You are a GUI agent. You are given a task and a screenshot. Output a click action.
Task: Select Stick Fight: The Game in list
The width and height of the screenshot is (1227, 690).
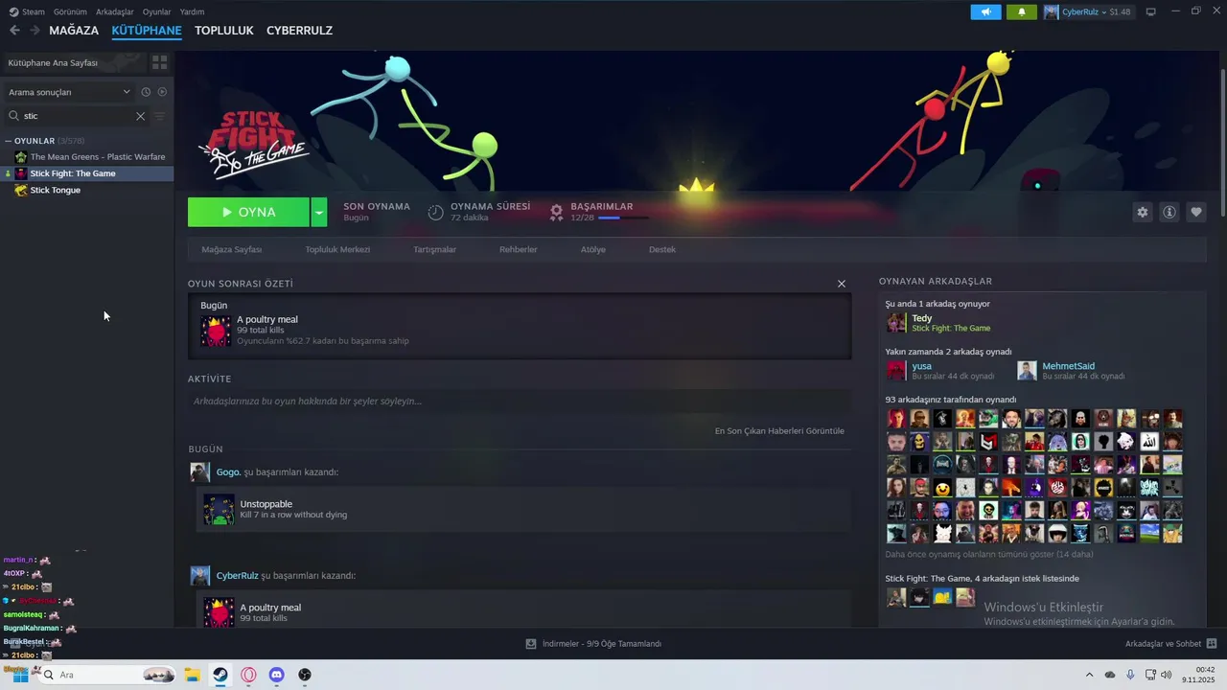87,173
